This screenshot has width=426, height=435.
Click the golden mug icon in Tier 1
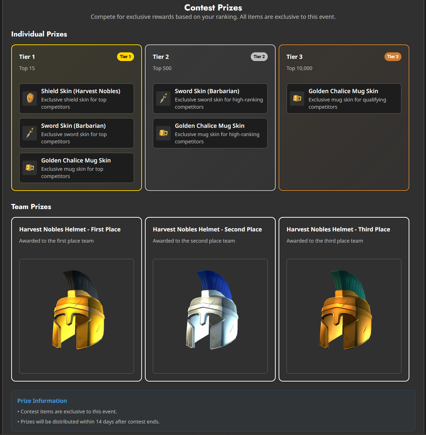[x=30, y=168]
